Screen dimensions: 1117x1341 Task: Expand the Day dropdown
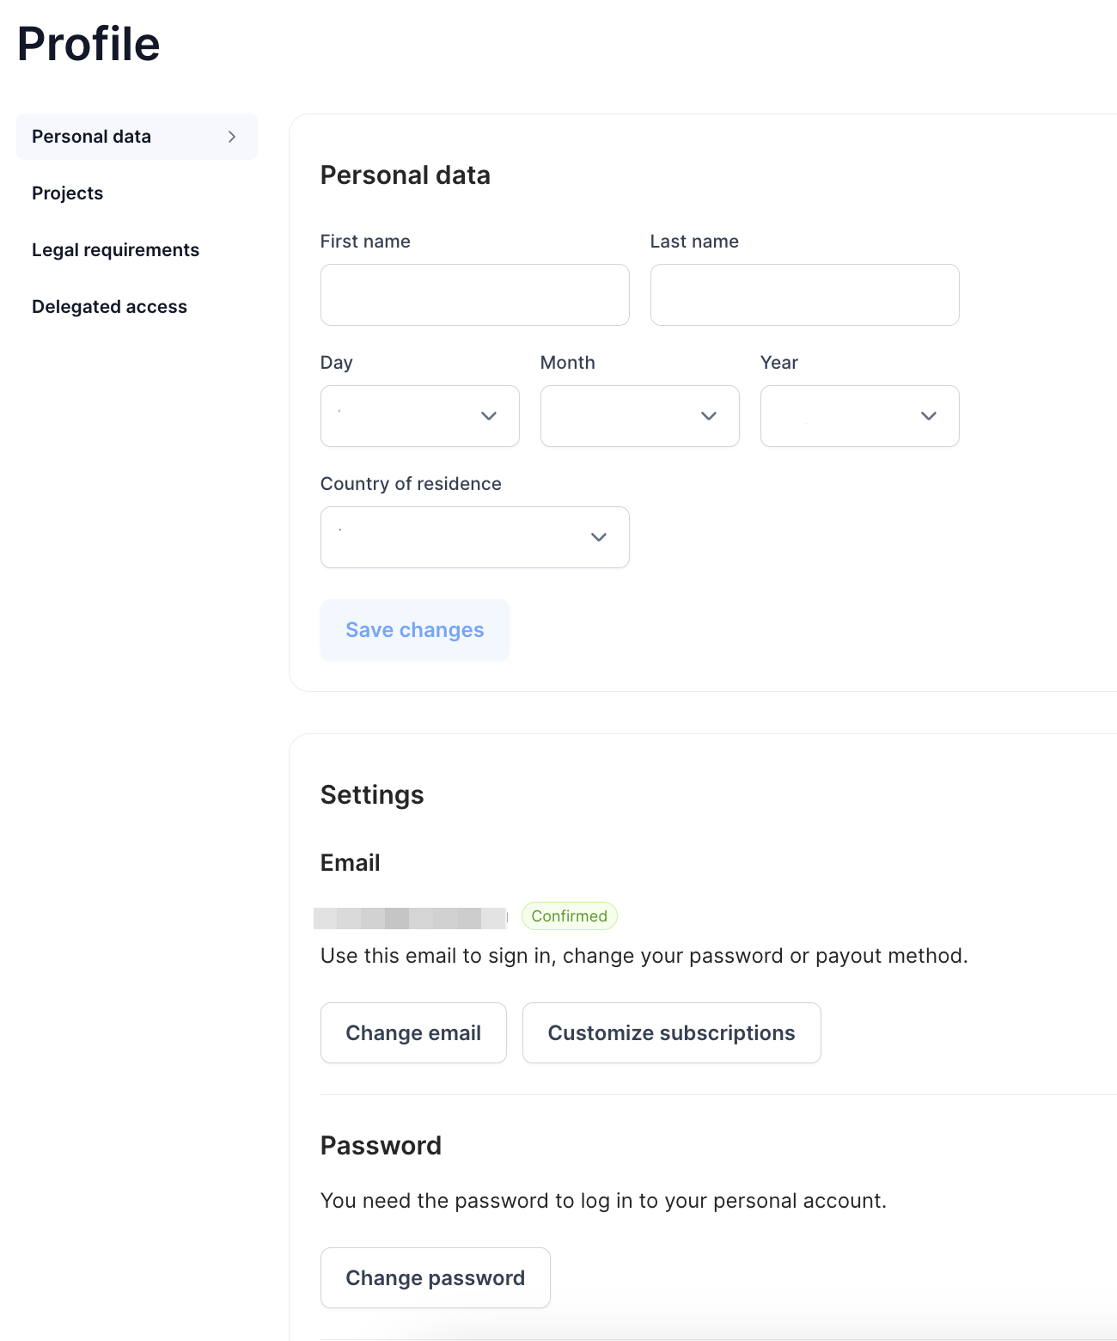pyautogui.click(x=419, y=416)
